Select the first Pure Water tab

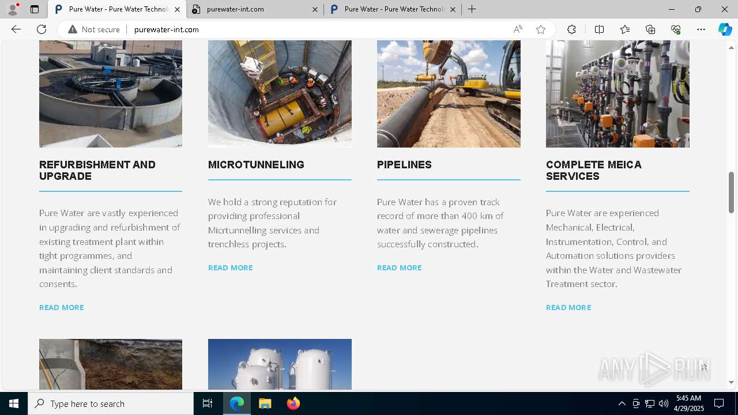(117, 9)
